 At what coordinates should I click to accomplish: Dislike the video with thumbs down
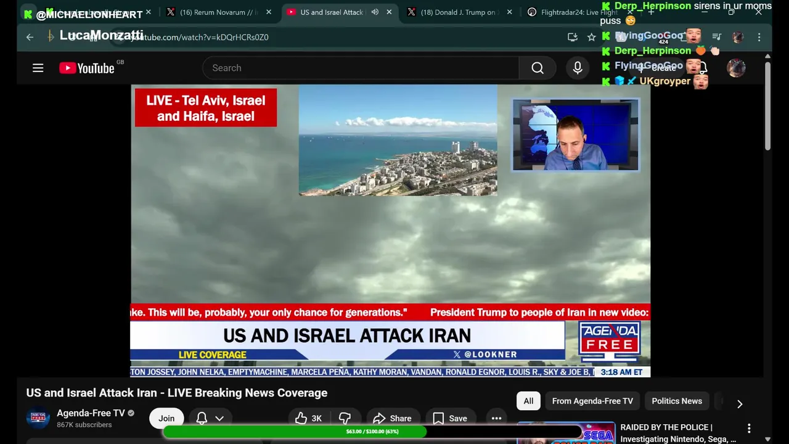point(345,418)
